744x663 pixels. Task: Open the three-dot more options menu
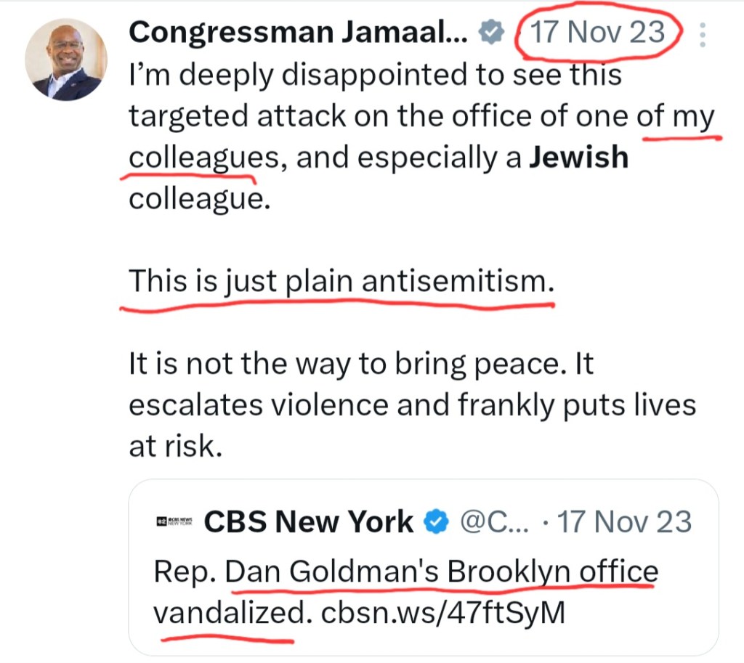pos(703,33)
